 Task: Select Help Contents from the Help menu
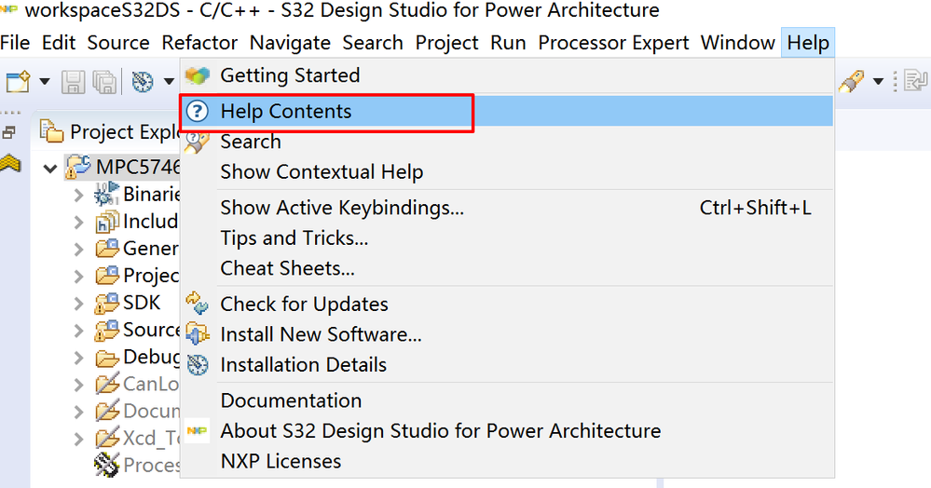click(x=285, y=112)
